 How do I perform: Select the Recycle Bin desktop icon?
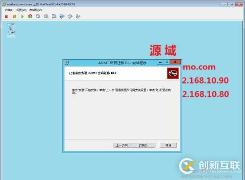coord(11,30)
